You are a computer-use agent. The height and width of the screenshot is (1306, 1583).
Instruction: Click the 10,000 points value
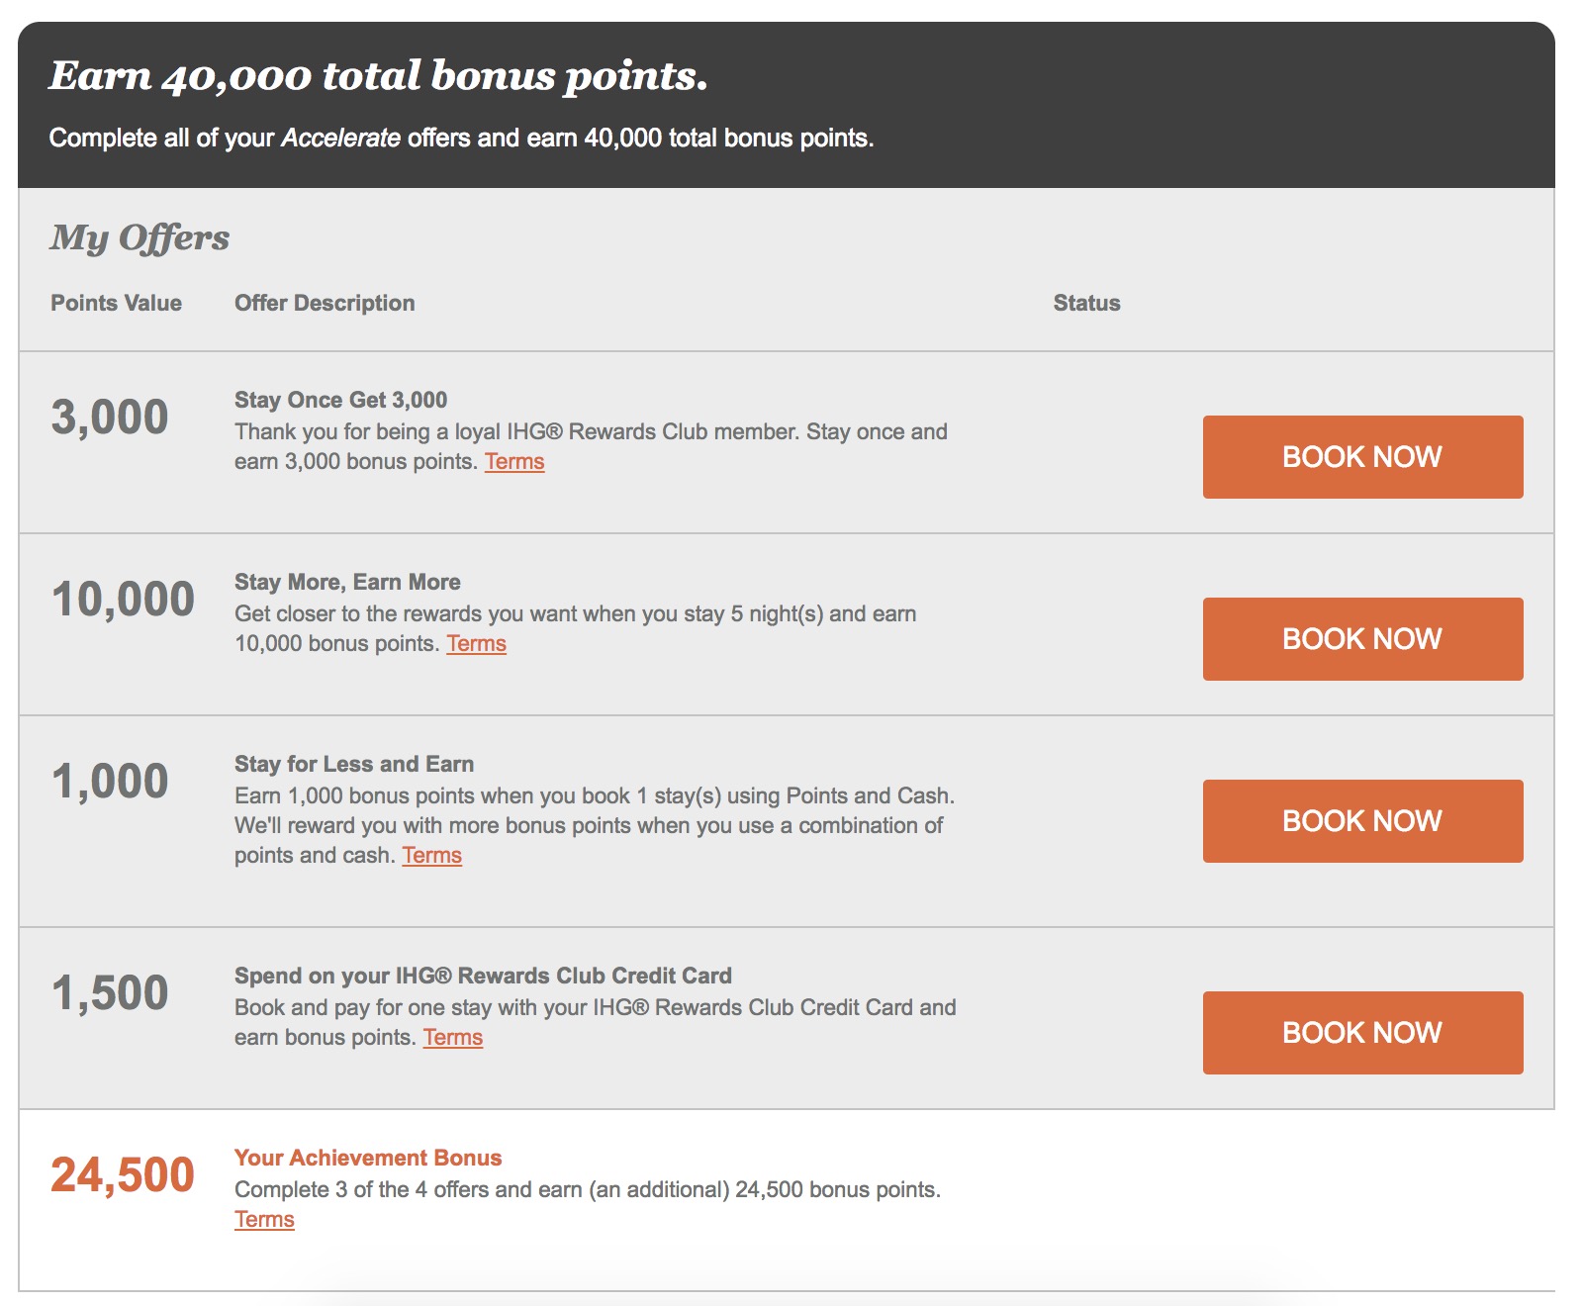[123, 600]
